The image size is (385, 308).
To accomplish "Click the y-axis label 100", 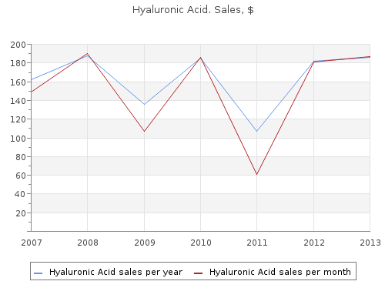I will [18, 139].
